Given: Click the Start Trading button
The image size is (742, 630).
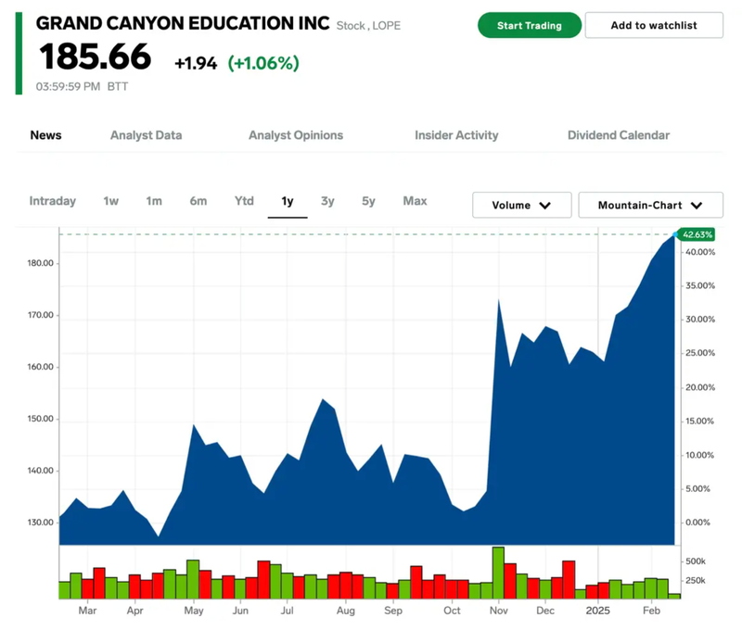Looking at the screenshot, I should [x=529, y=25].
